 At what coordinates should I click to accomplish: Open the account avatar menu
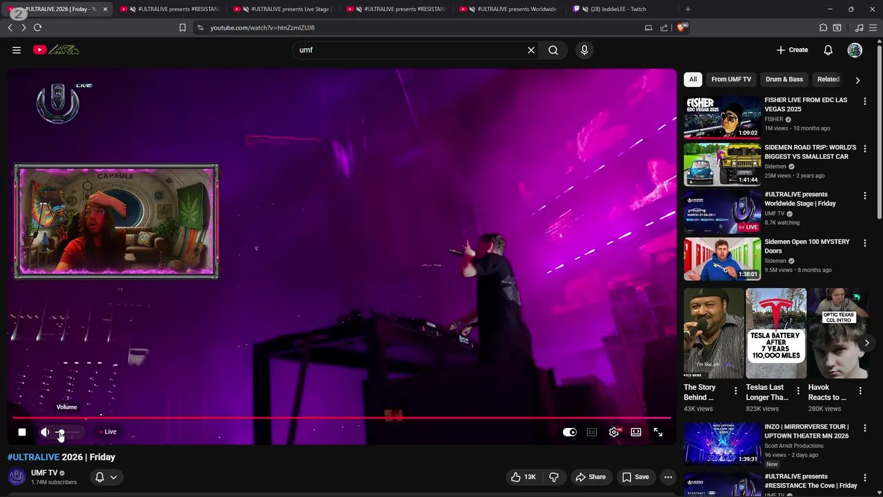pyautogui.click(x=855, y=50)
